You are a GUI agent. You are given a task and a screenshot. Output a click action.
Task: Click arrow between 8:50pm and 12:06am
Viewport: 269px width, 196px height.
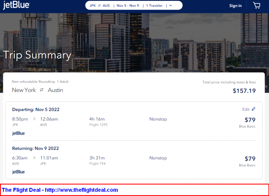(x=35, y=119)
